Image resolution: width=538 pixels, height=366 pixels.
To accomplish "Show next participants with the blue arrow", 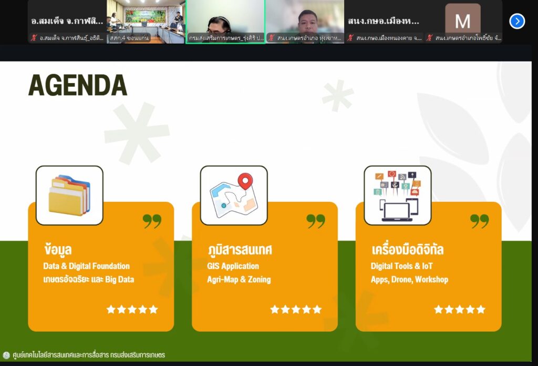I will click(517, 21).
